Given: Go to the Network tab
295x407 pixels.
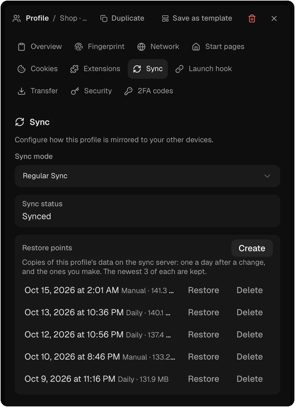Looking at the screenshot, I should point(158,47).
